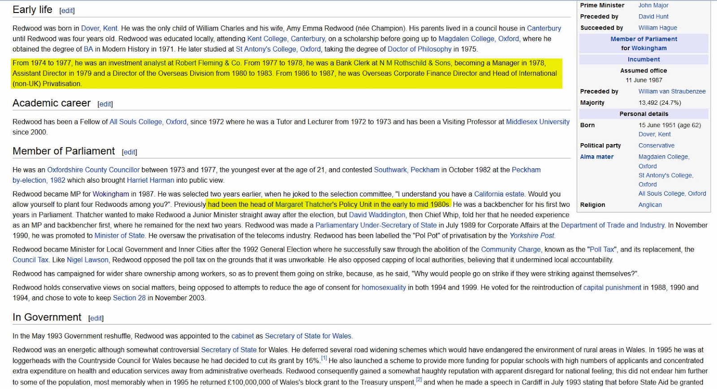Open the cabinet link
This screenshot has height=389, width=717.
pos(242,336)
